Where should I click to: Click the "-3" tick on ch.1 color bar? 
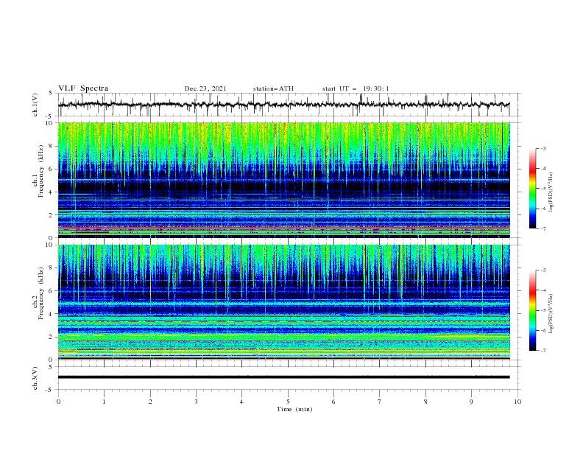543,148
